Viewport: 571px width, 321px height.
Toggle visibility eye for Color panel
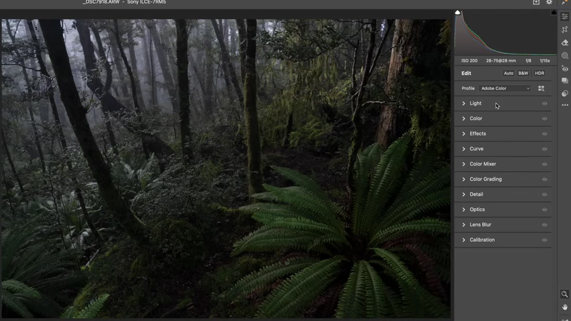click(x=544, y=119)
